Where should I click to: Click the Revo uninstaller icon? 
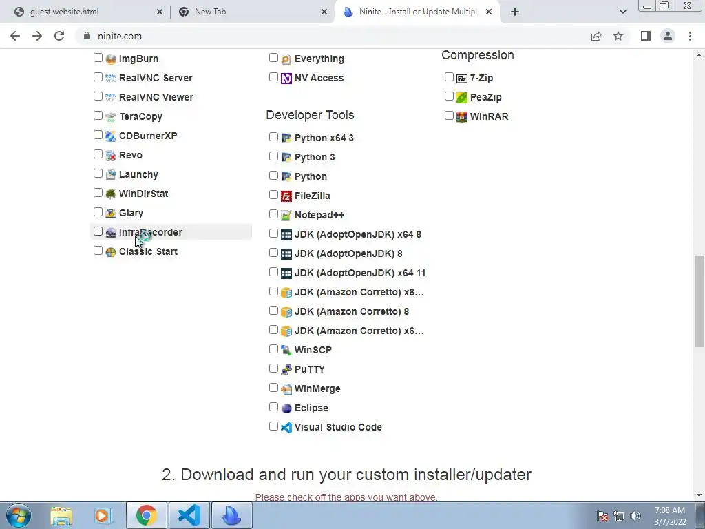pos(111,156)
